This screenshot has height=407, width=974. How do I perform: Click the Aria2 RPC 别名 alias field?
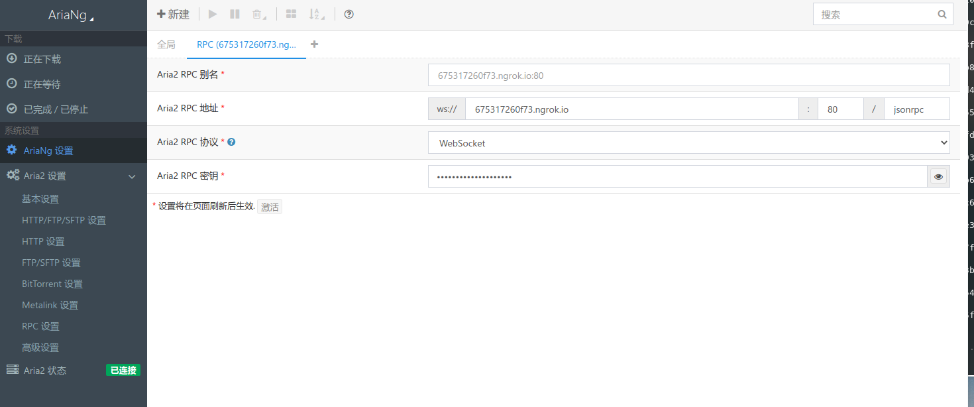pyautogui.click(x=688, y=75)
